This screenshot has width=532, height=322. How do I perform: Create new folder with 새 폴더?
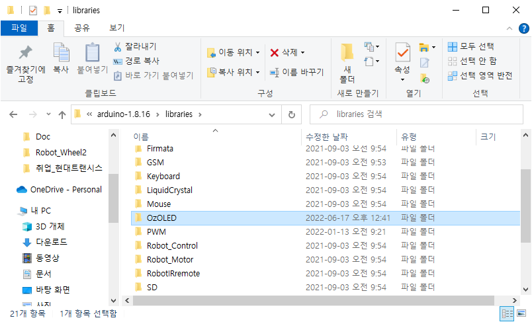click(x=347, y=63)
